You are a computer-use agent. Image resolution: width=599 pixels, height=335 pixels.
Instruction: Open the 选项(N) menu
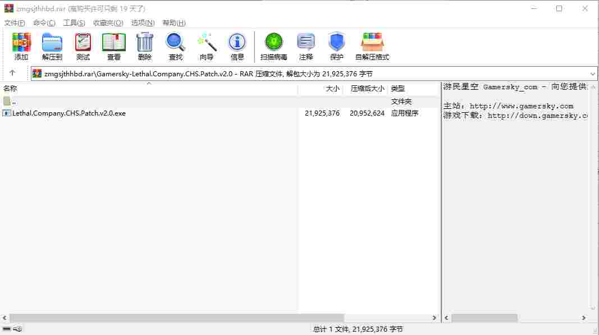click(x=143, y=23)
